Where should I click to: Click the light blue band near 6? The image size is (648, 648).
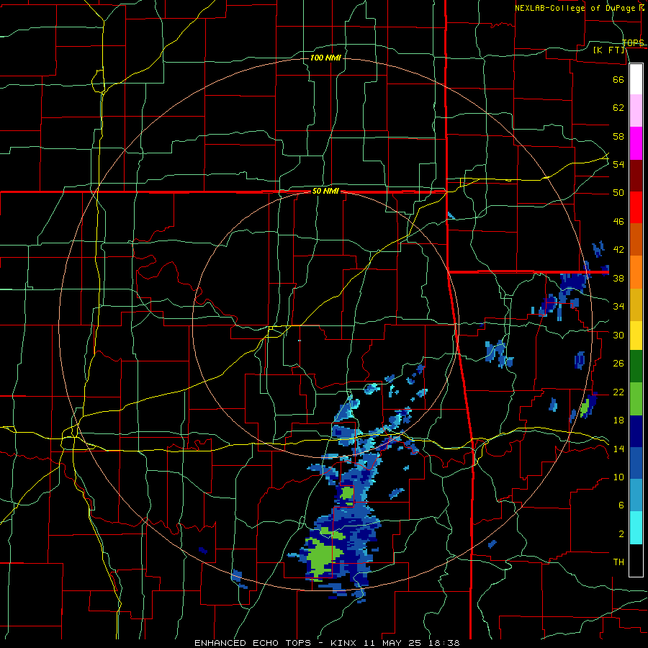[x=636, y=495]
